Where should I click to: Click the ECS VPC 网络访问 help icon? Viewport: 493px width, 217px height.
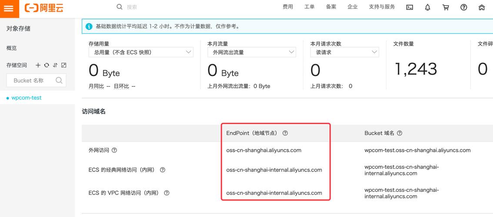(167, 193)
